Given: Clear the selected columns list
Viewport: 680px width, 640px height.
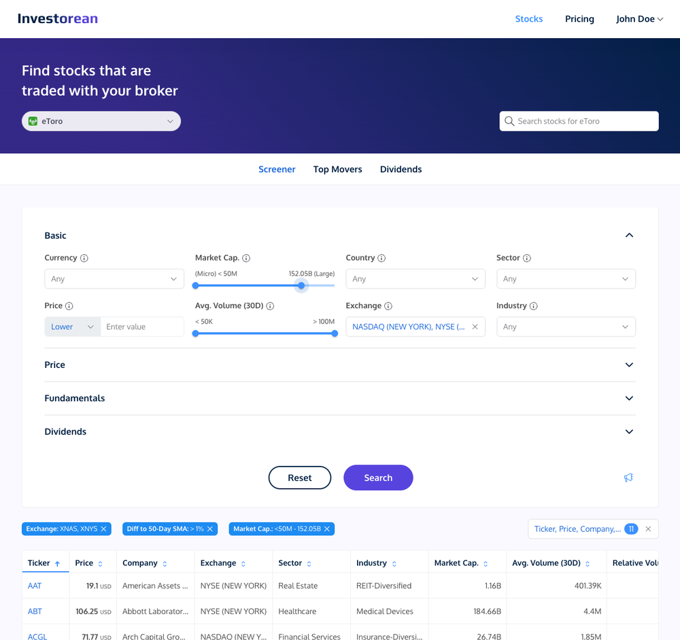Looking at the screenshot, I should click(648, 529).
